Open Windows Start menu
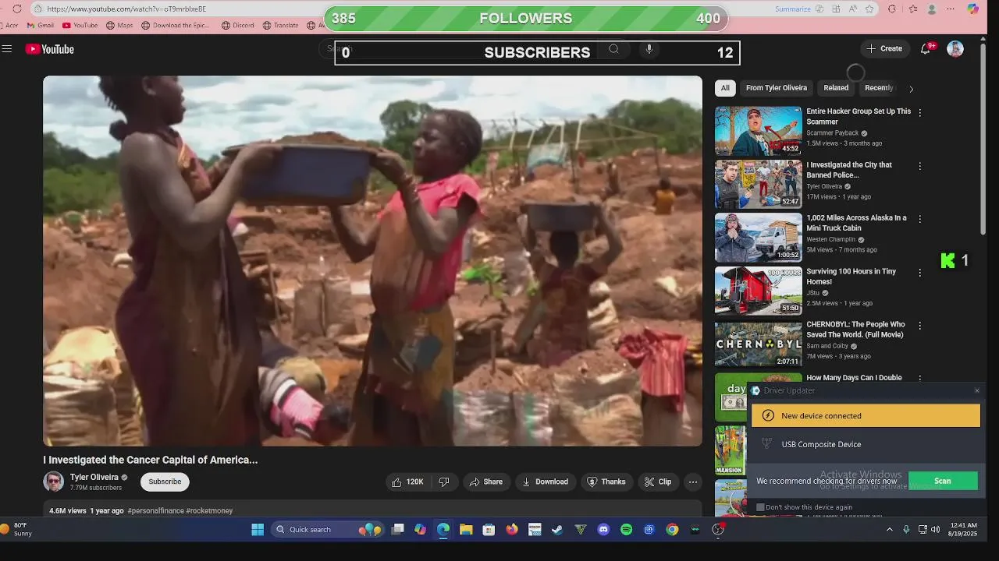The height and width of the screenshot is (561, 999). [258, 530]
